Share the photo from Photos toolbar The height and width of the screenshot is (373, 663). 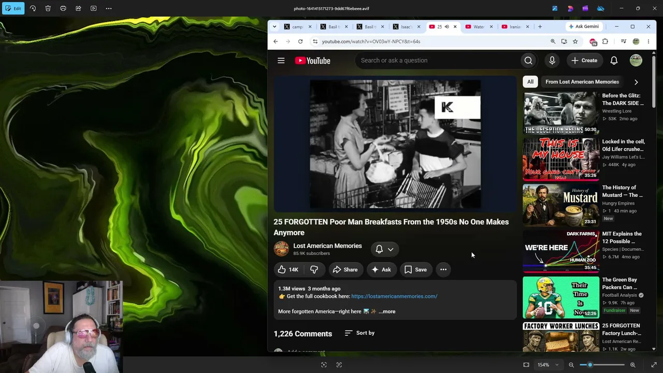click(x=78, y=8)
